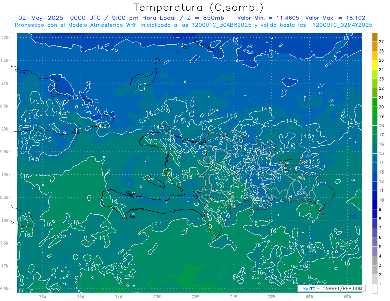Click the "15" label on the color scale
Viewport: 390px width, 301px height.
pos(382,153)
